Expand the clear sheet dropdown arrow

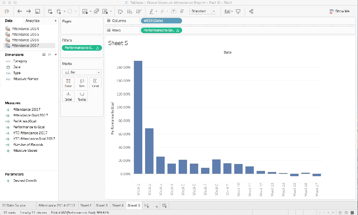(111, 11)
